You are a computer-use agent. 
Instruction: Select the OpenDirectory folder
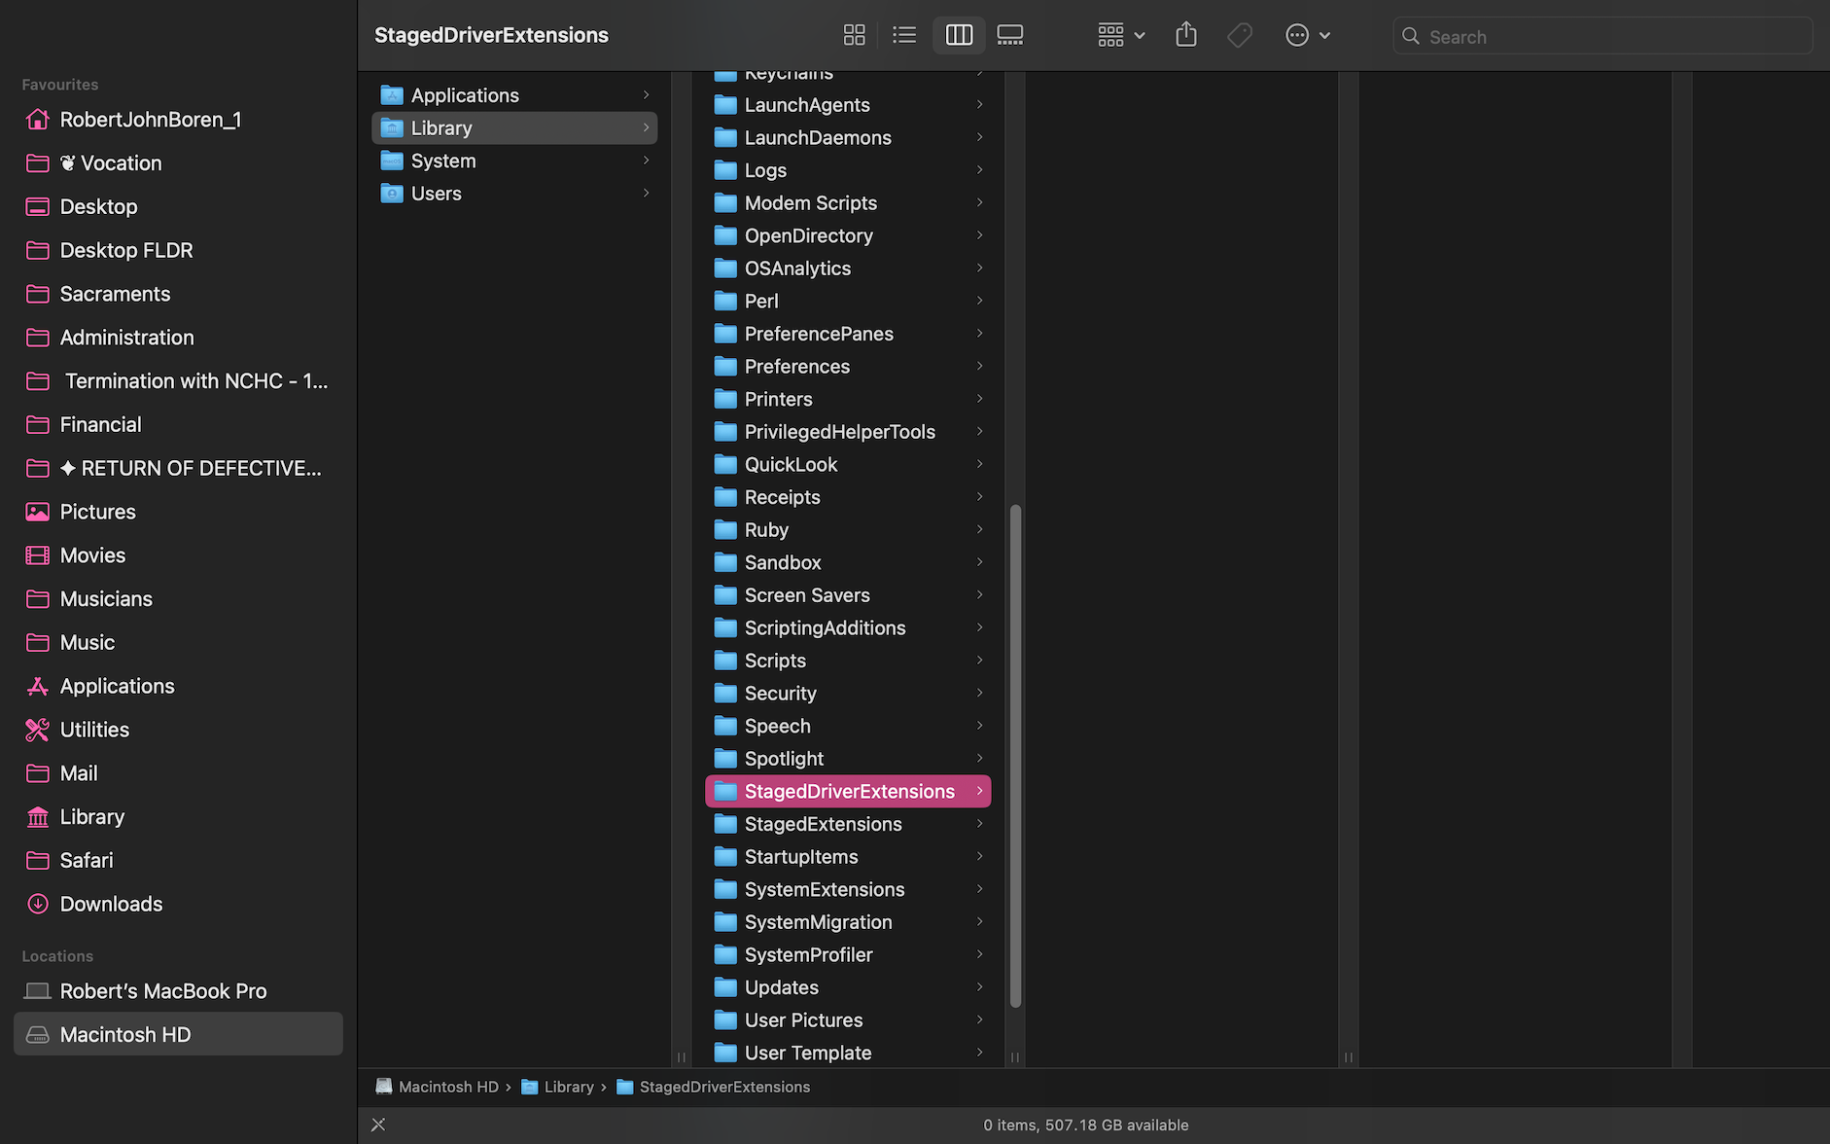[x=848, y=235]
